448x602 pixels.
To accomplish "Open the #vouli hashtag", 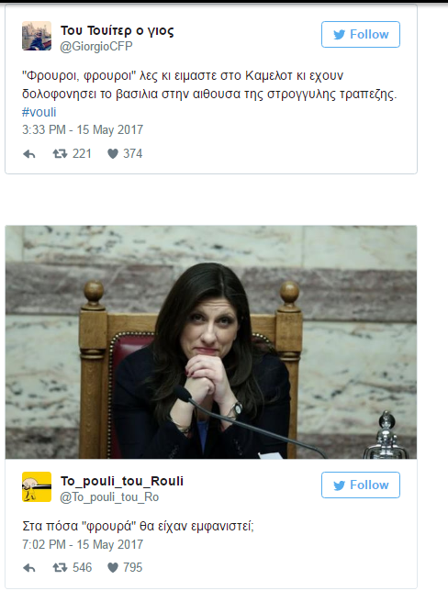I will click(x=39, y=112).
